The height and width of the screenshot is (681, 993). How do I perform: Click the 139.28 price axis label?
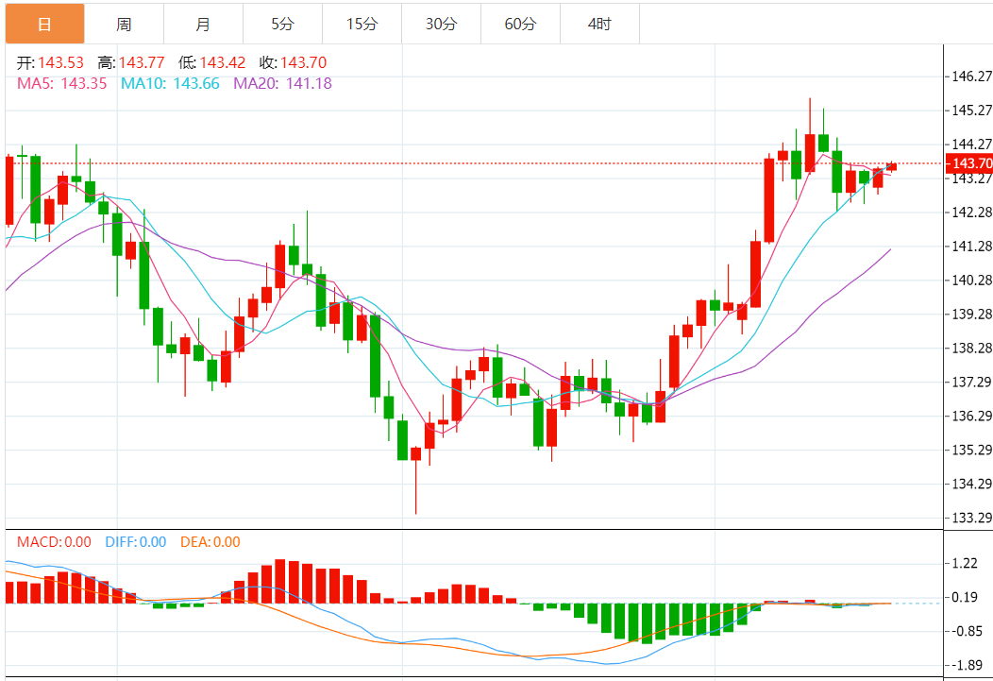pos(971,315)
